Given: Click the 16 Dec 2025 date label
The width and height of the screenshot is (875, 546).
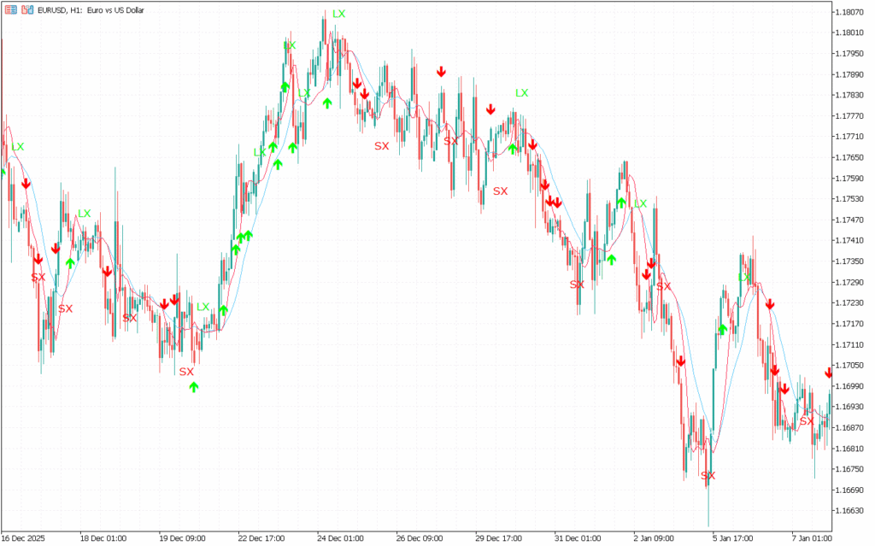Looking at the screenshot, I should tap(24, 538).
